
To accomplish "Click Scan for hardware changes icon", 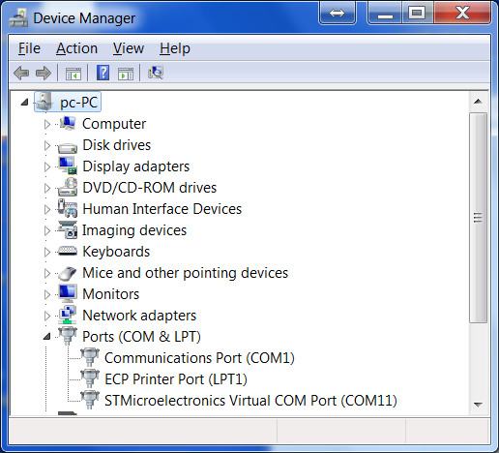I will [x=156, y=73].
